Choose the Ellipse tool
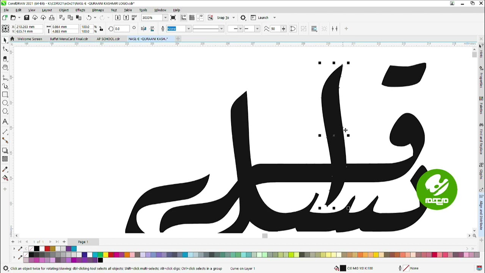This screenshot has width=485, height=273. [5, 103]
